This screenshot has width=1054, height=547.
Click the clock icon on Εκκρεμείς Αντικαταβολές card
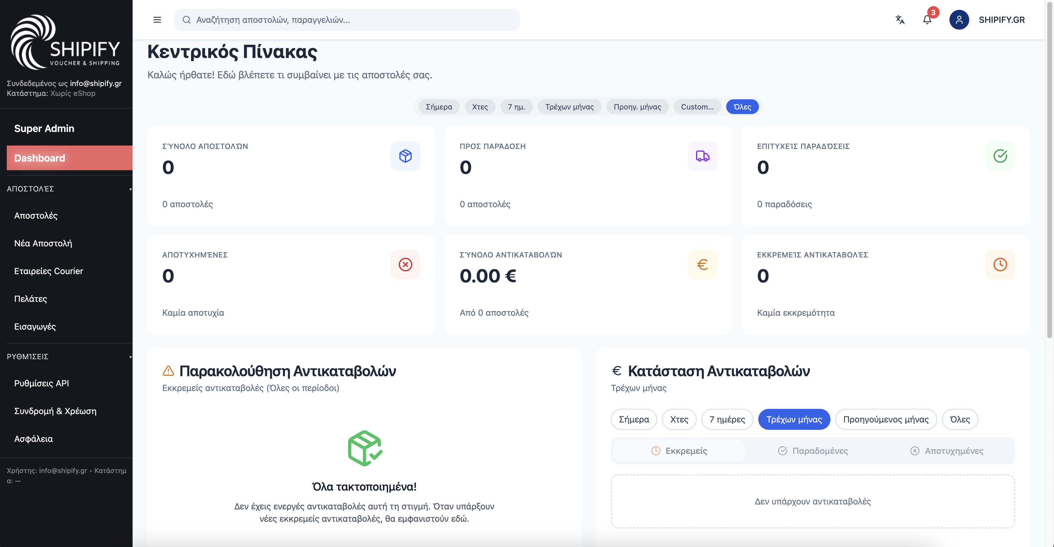coord(1000,264)
